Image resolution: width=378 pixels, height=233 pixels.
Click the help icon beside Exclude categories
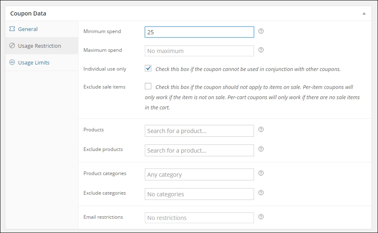click(x=261, y=193)
